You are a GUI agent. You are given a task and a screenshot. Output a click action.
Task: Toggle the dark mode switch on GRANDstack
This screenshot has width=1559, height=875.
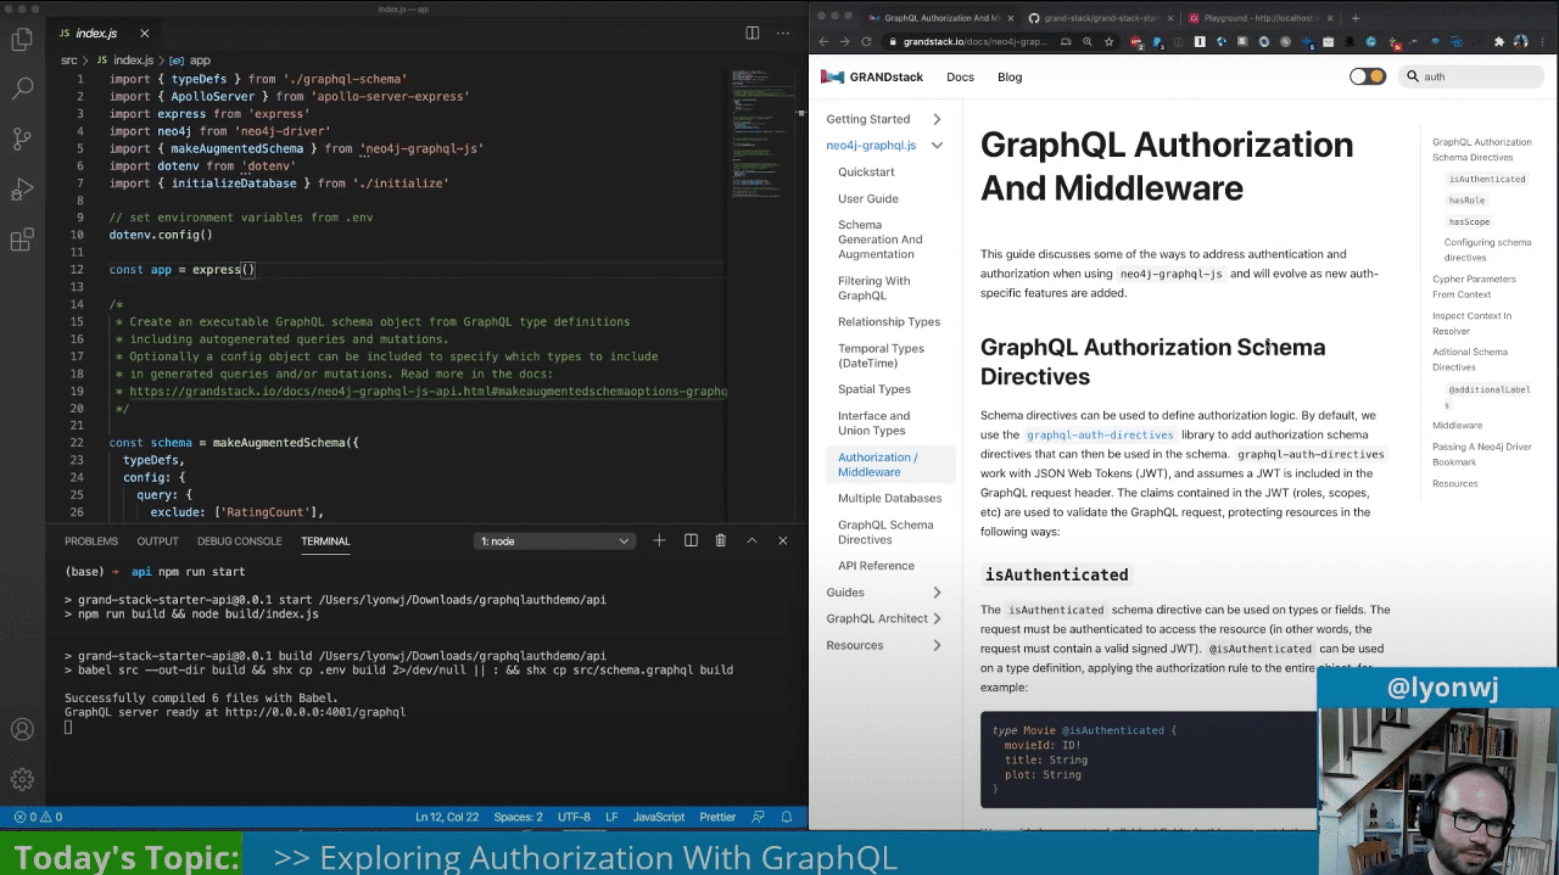1367,77
